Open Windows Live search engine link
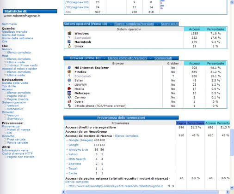This screenshot has width=234, height=194. [x=78, y=150]
